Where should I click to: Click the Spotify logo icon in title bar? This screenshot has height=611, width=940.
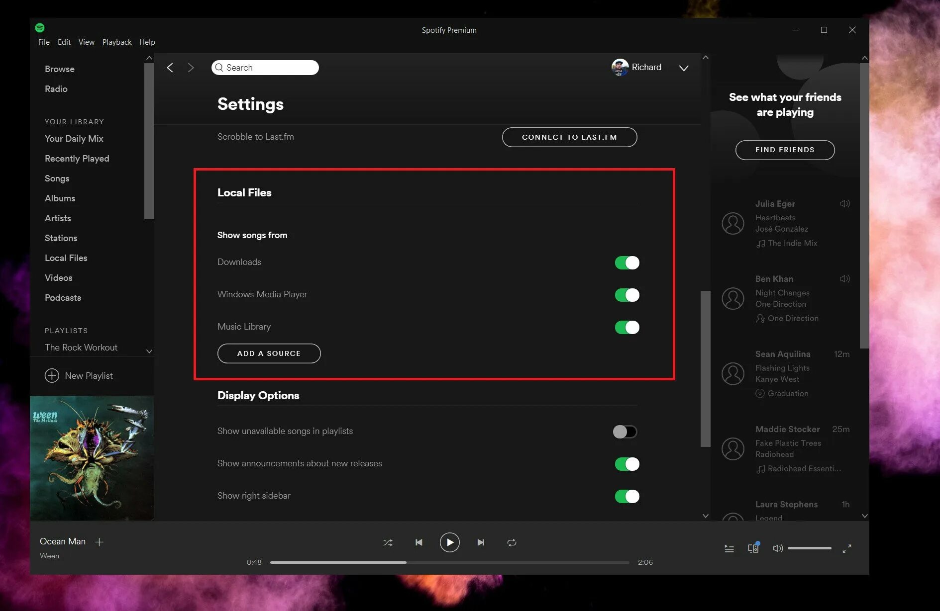pyautogui.click(x=40, y=28)
